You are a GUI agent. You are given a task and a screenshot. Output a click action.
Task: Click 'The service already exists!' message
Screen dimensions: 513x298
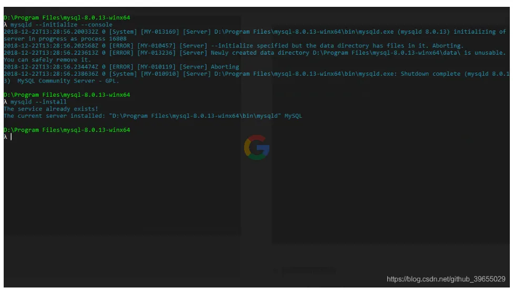click(x=51, y=109)
